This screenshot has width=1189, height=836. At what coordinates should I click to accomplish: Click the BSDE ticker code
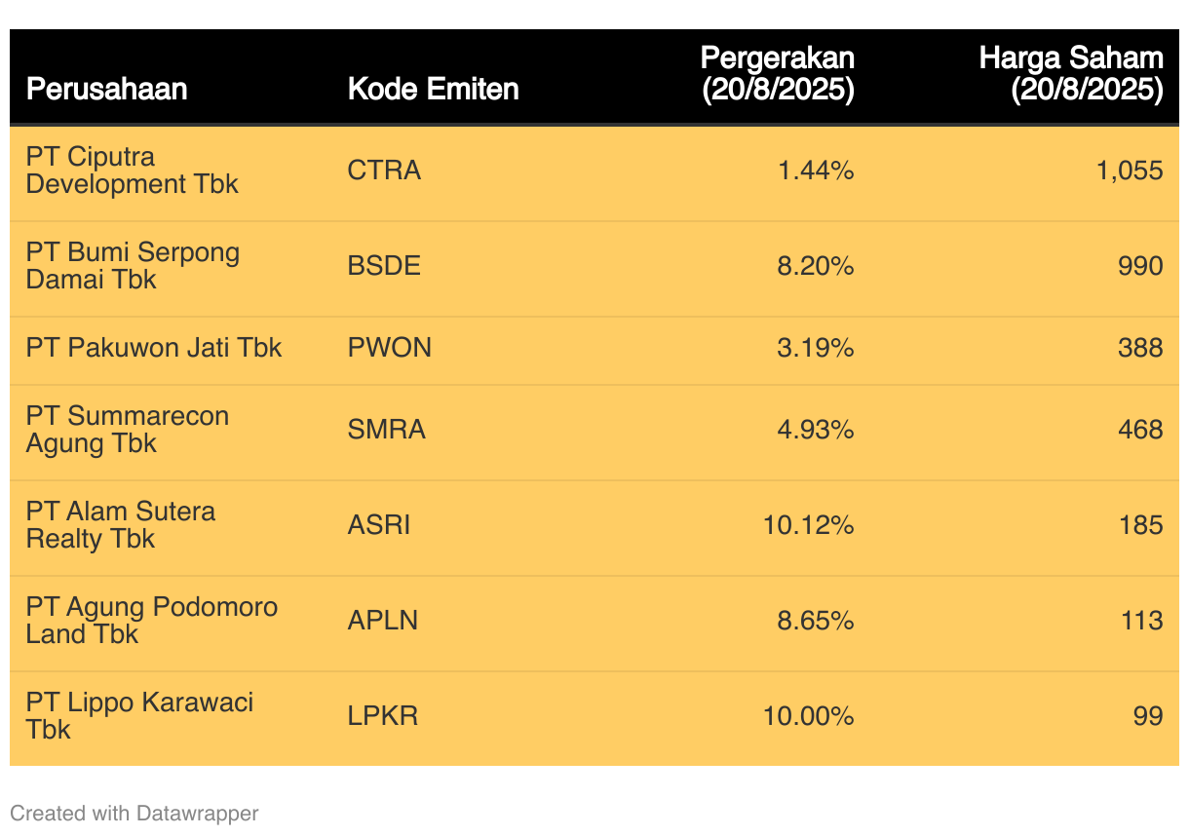point(384,266)
